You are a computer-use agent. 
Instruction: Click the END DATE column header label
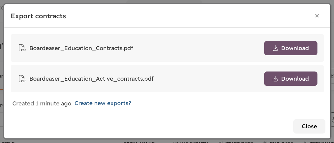281,143
